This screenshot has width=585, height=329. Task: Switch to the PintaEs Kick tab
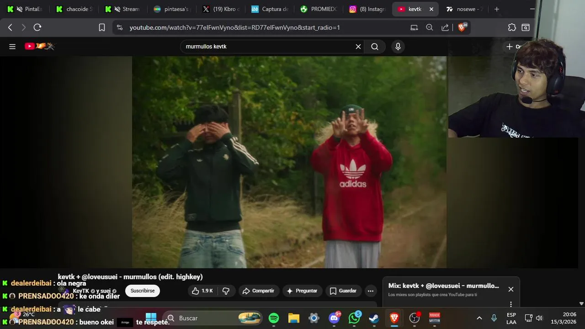25,9
